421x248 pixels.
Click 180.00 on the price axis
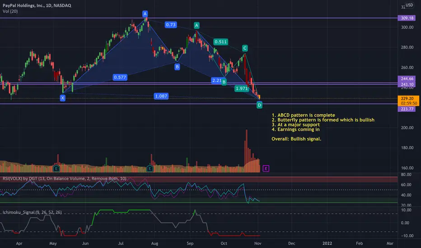tap(407, 148)
